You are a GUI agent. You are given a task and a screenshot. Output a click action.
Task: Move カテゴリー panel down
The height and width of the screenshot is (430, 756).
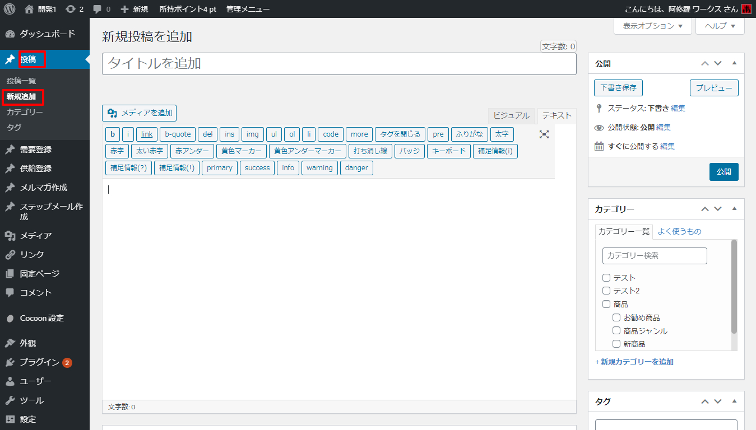coord(718,209)
